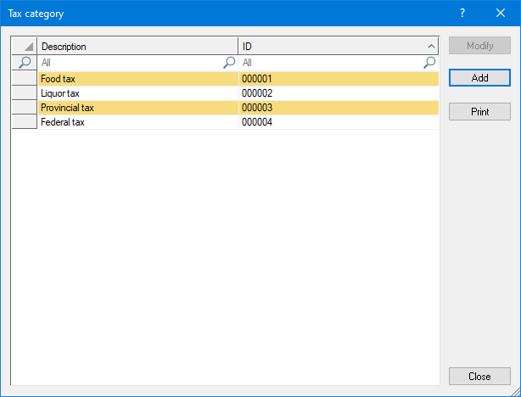Image resolution: width=521 pixels, height=397 pixels.
Task: Click ID cell 000004
Action: tap(257, 122)
